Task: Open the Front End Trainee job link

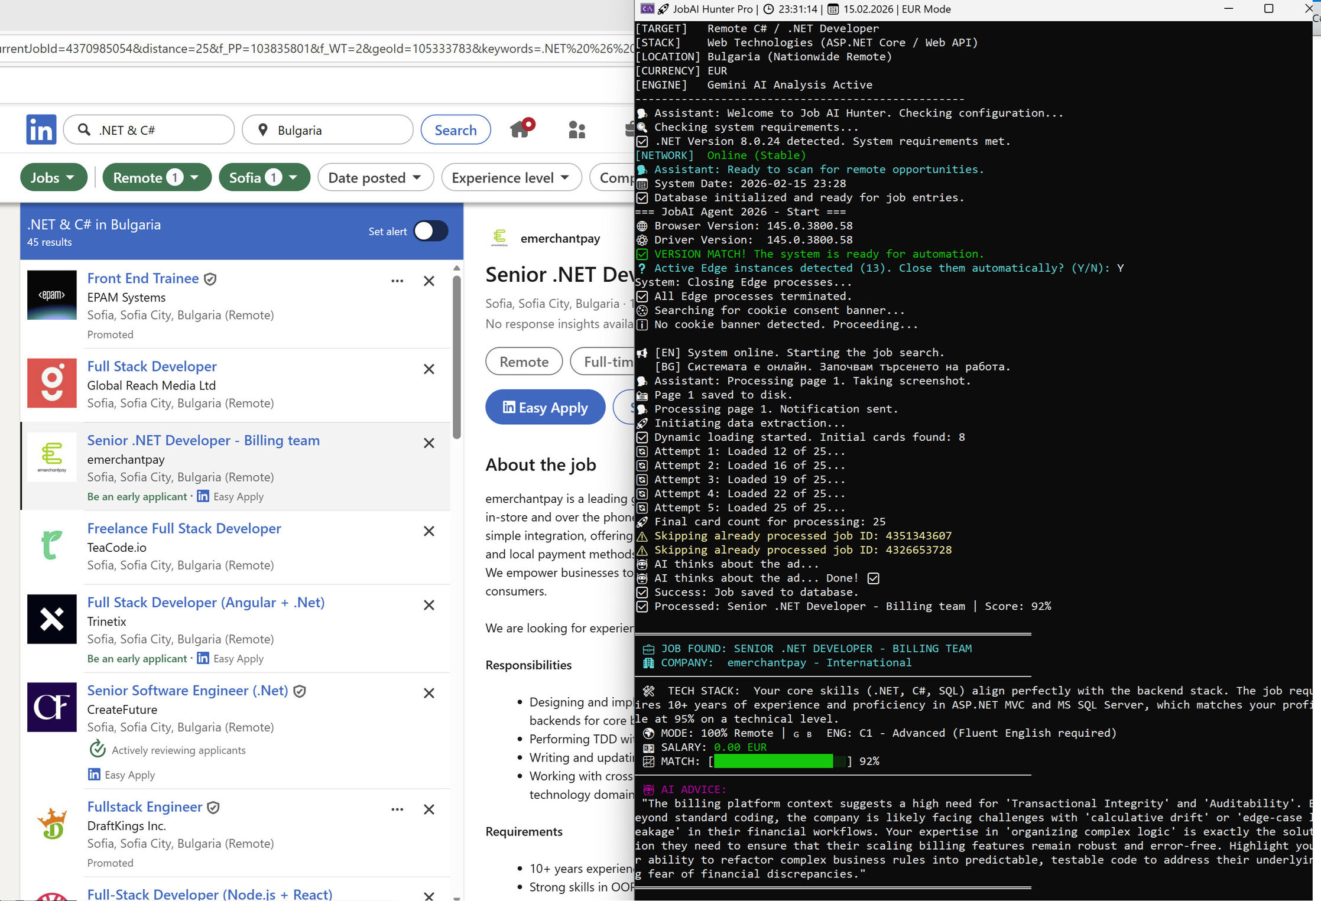Action: [143, 278]
